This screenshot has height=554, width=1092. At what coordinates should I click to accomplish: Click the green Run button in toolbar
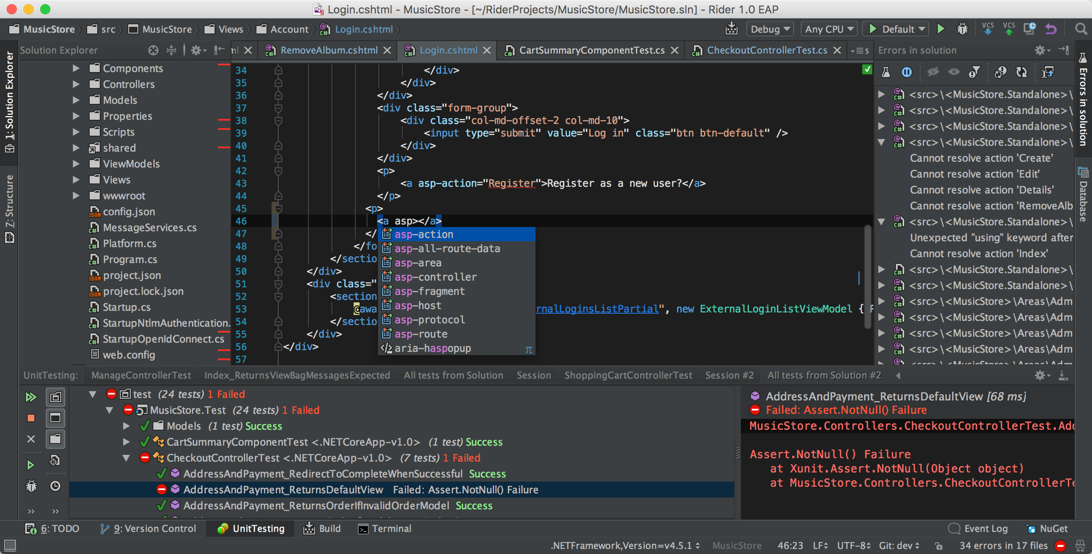click(x=941, y=29)
